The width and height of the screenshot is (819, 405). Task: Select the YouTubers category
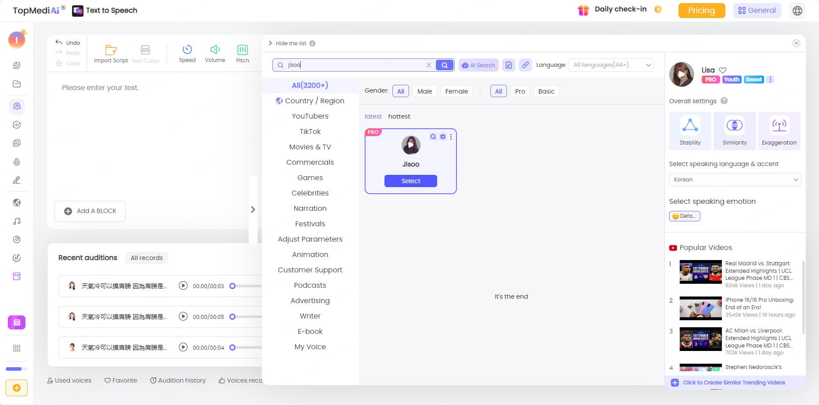click(x=310, y=116)
